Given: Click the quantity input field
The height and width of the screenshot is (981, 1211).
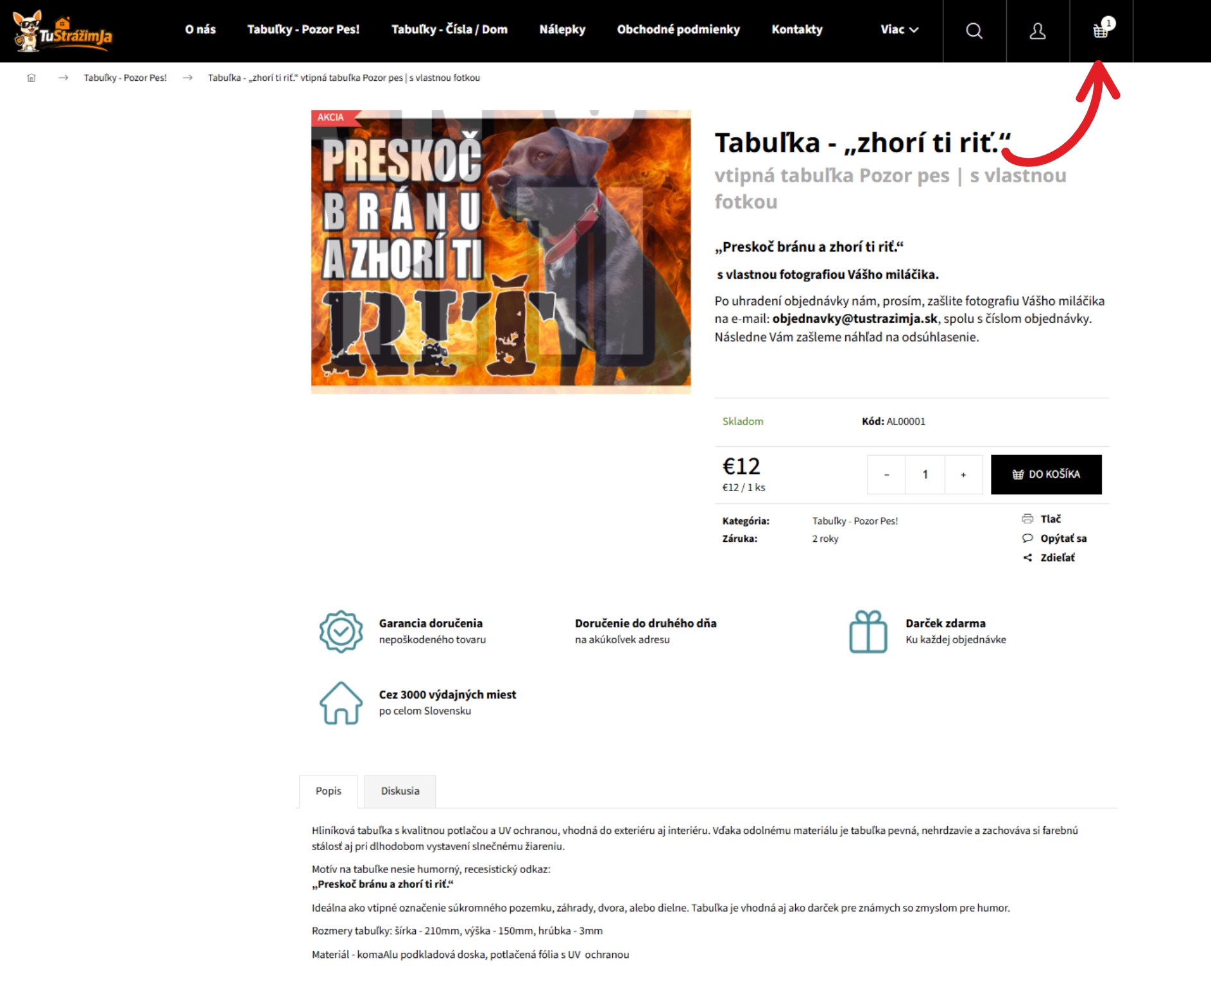Looking at the screenshot, I should click(925, 474).
